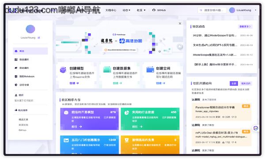Open 文档中心 in the top menu
This screenshot has width=265, height=159.
[111, 10]
